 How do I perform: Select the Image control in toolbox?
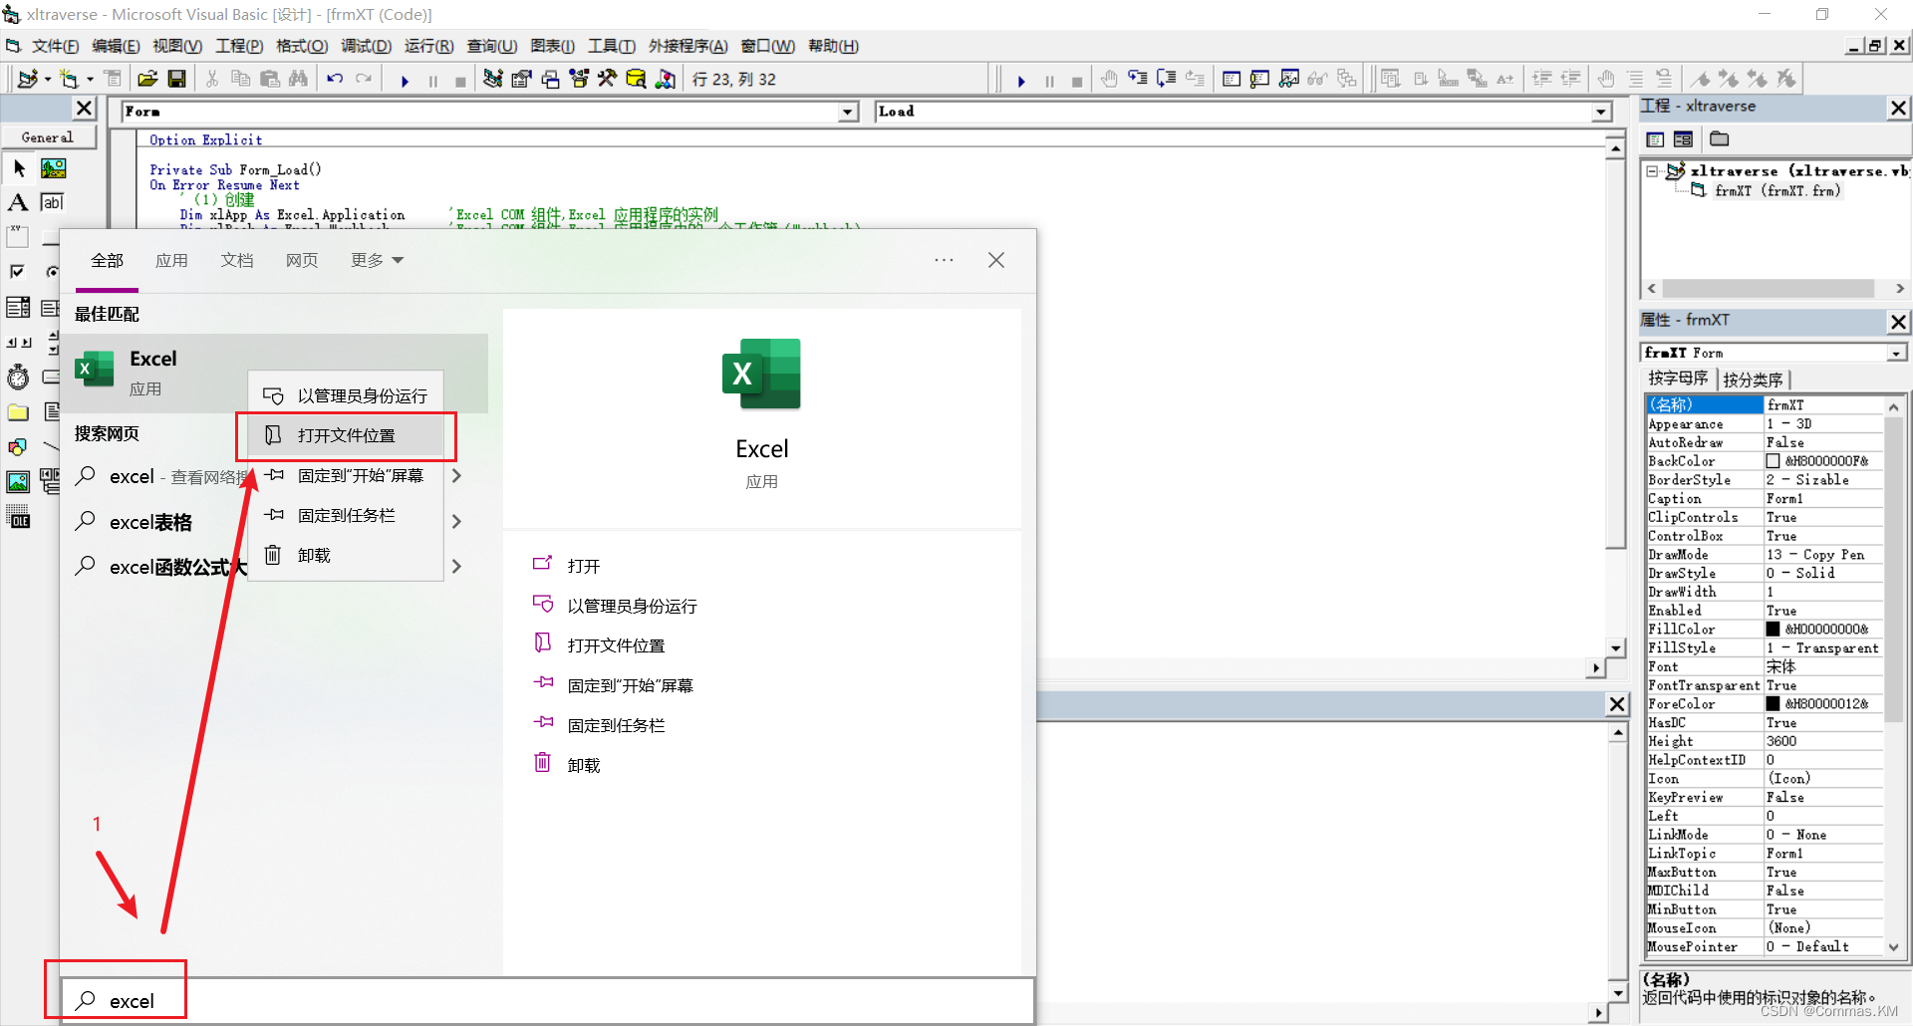pyautogui.click(x=19, y=482)
